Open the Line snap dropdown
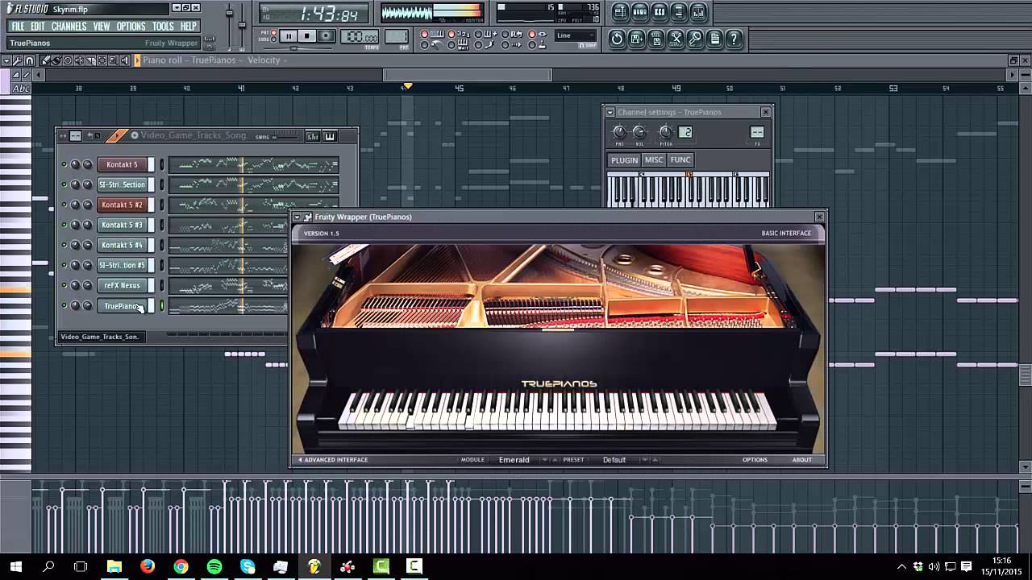 [x=576, y=35]
